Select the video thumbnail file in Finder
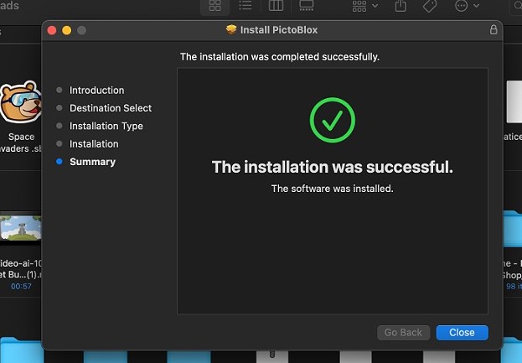Image resolution: width=522 pixels, height=363 pixels. pyautogui.click(x=21, y=229)
